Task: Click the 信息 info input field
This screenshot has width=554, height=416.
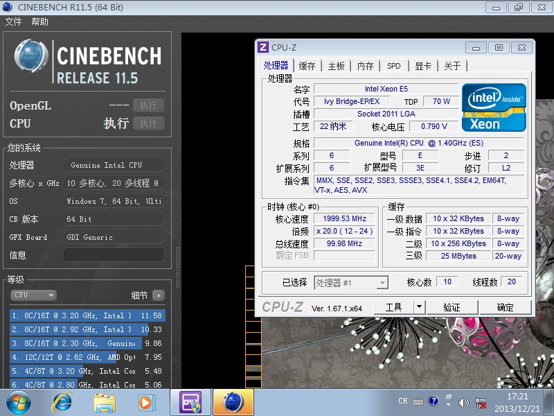Action: click(114, 255)
